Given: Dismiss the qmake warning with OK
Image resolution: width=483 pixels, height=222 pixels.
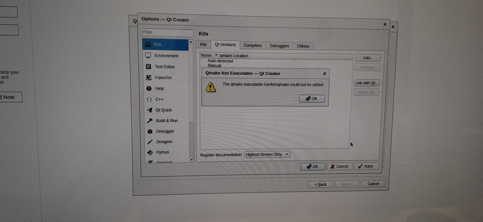Looking at the screenshot, I should [312, 99].
